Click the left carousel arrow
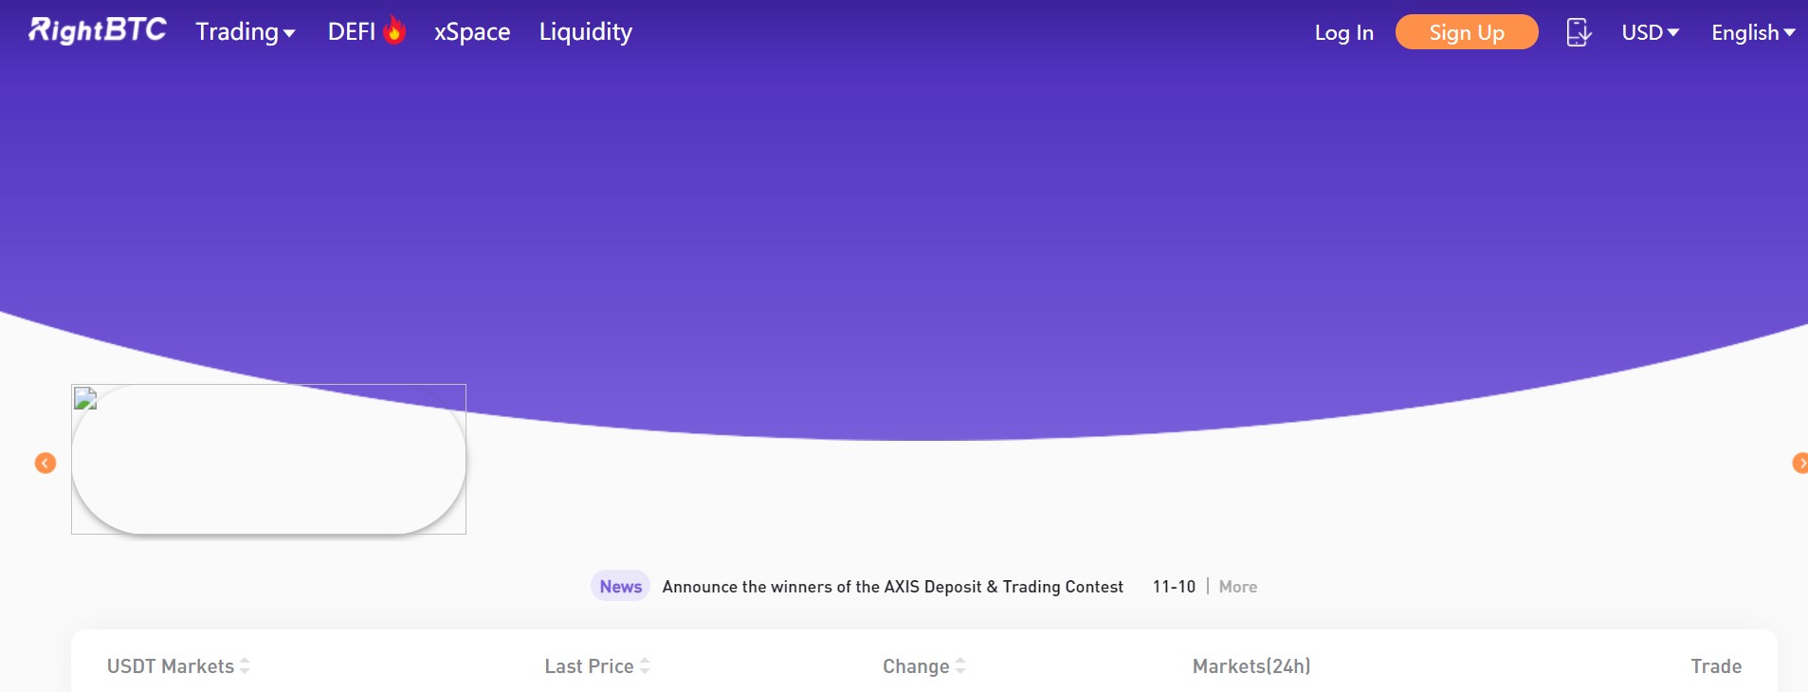1808x692 pixels. tap(44, 462)
